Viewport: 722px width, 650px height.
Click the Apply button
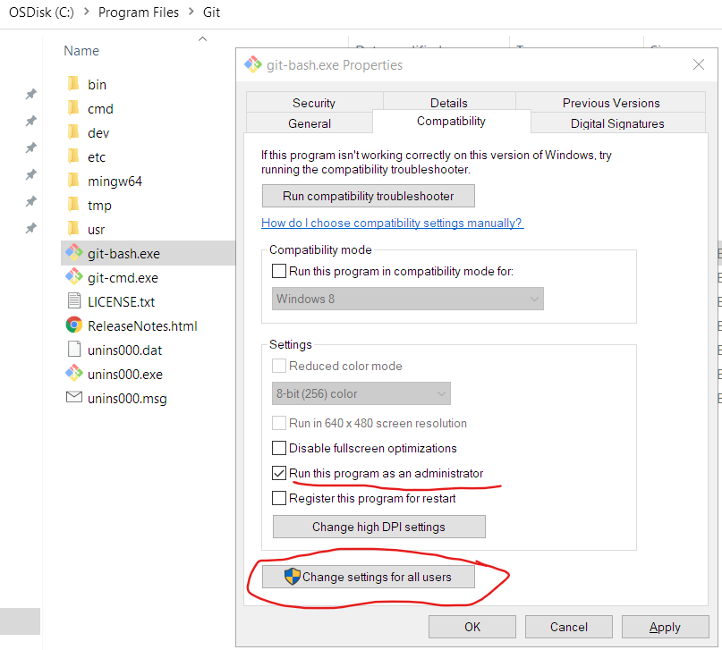[666, 627]
